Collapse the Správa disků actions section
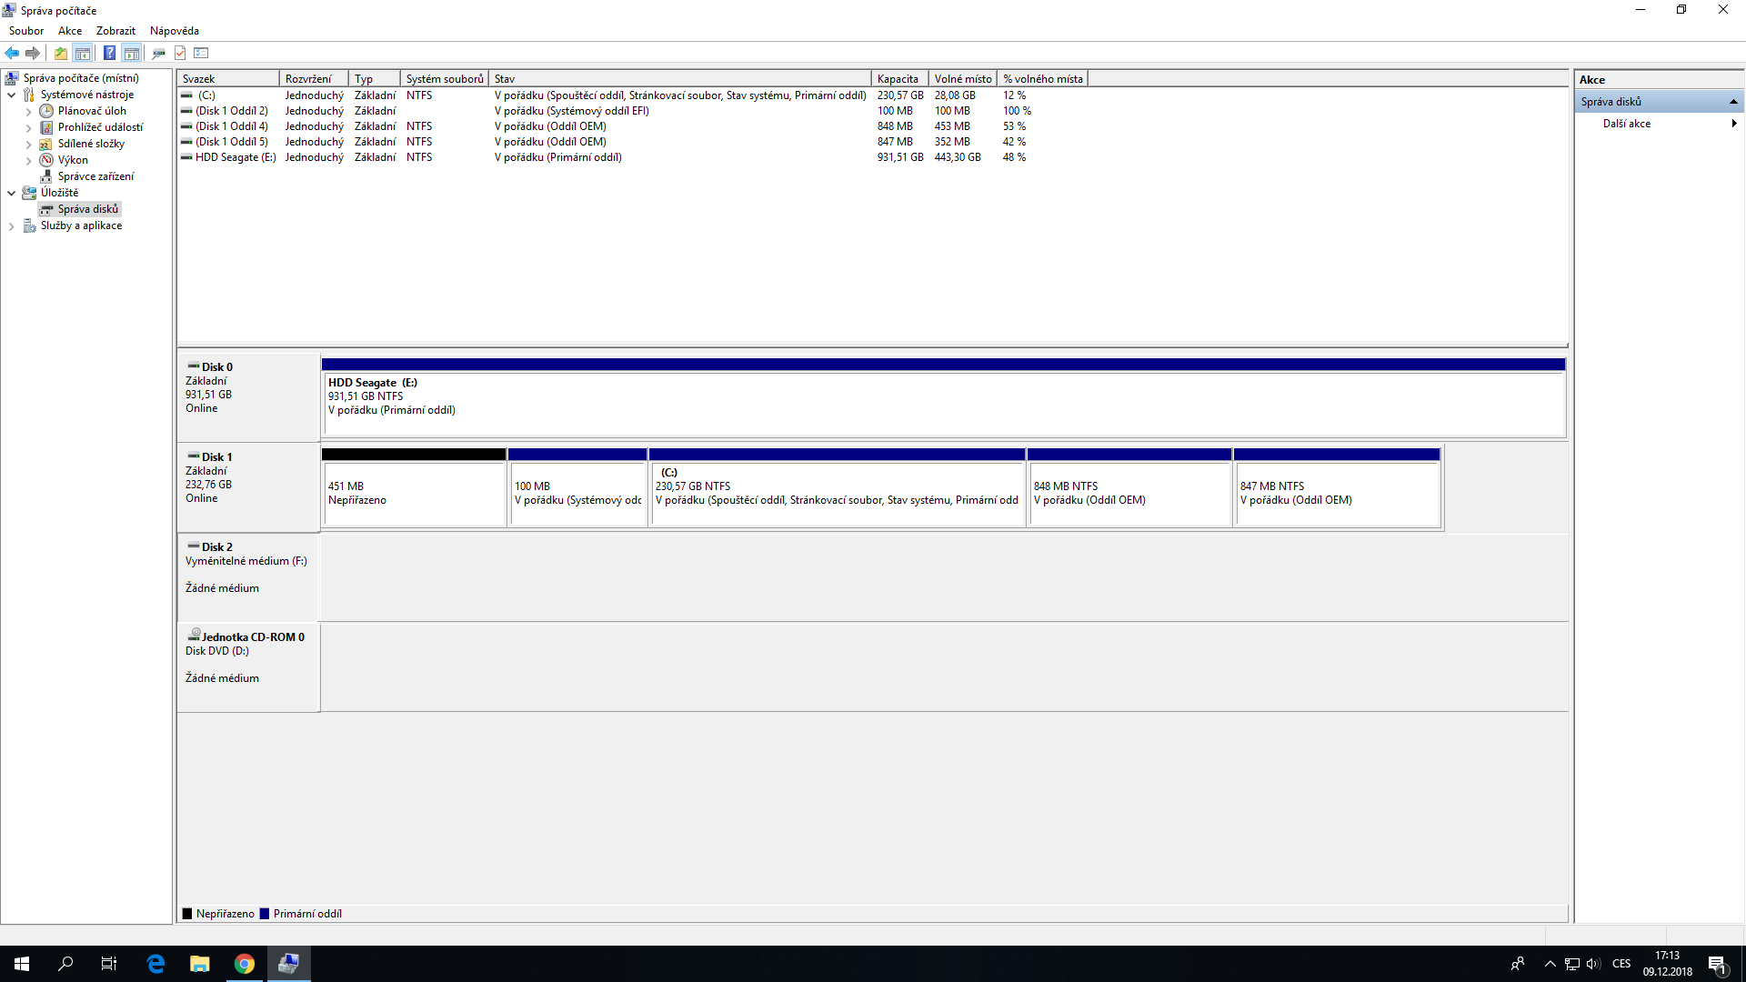 coord(1733,102)
